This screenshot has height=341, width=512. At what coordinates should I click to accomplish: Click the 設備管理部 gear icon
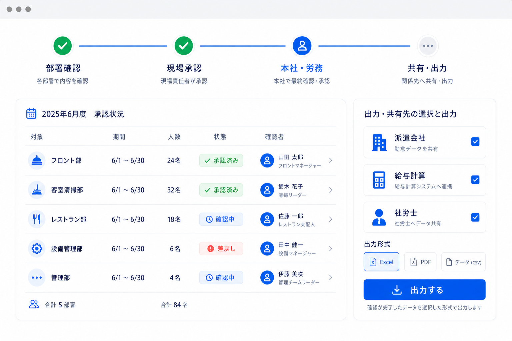tap(37, 248)
